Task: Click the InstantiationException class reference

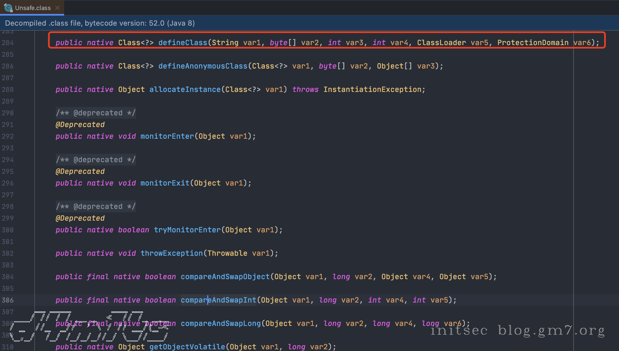Action: click(372, 89)
